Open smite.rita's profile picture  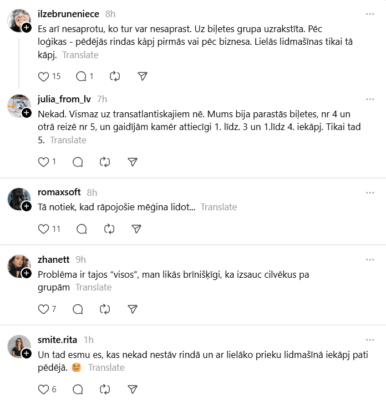click(x=19, y=346)
